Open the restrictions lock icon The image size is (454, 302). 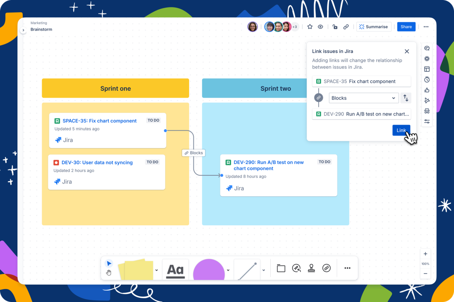(335, 26)
